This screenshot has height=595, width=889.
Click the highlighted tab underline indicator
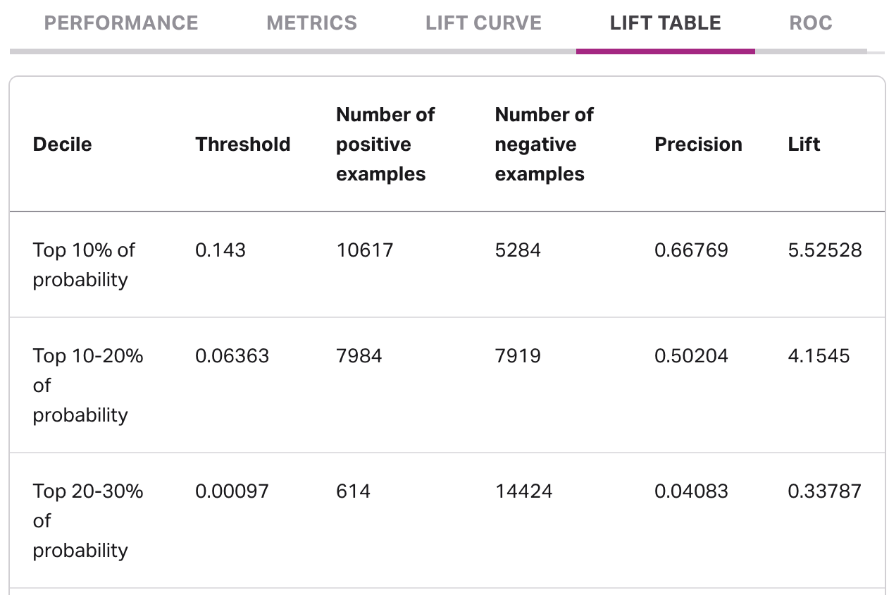click(x=665, y=50)
